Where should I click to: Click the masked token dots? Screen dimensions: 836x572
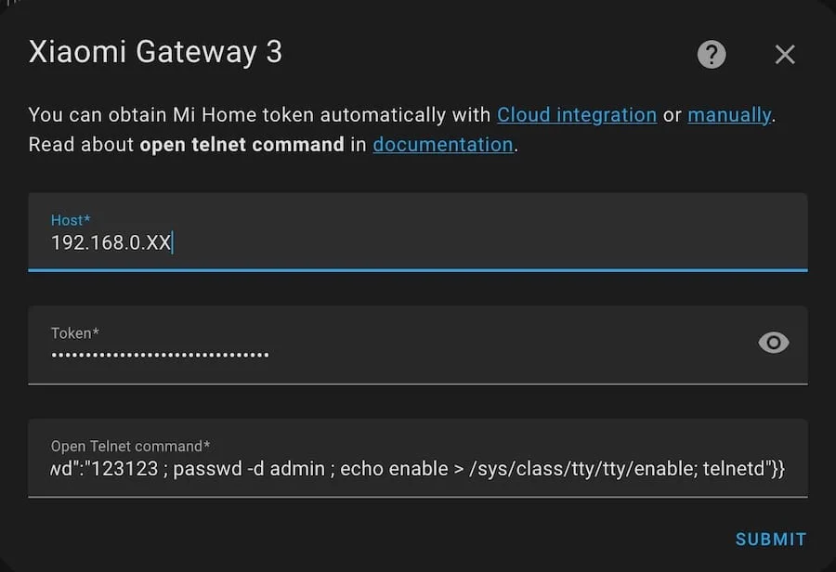click(x=160, y=355)
